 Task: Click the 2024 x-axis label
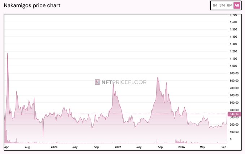point(54,147)
